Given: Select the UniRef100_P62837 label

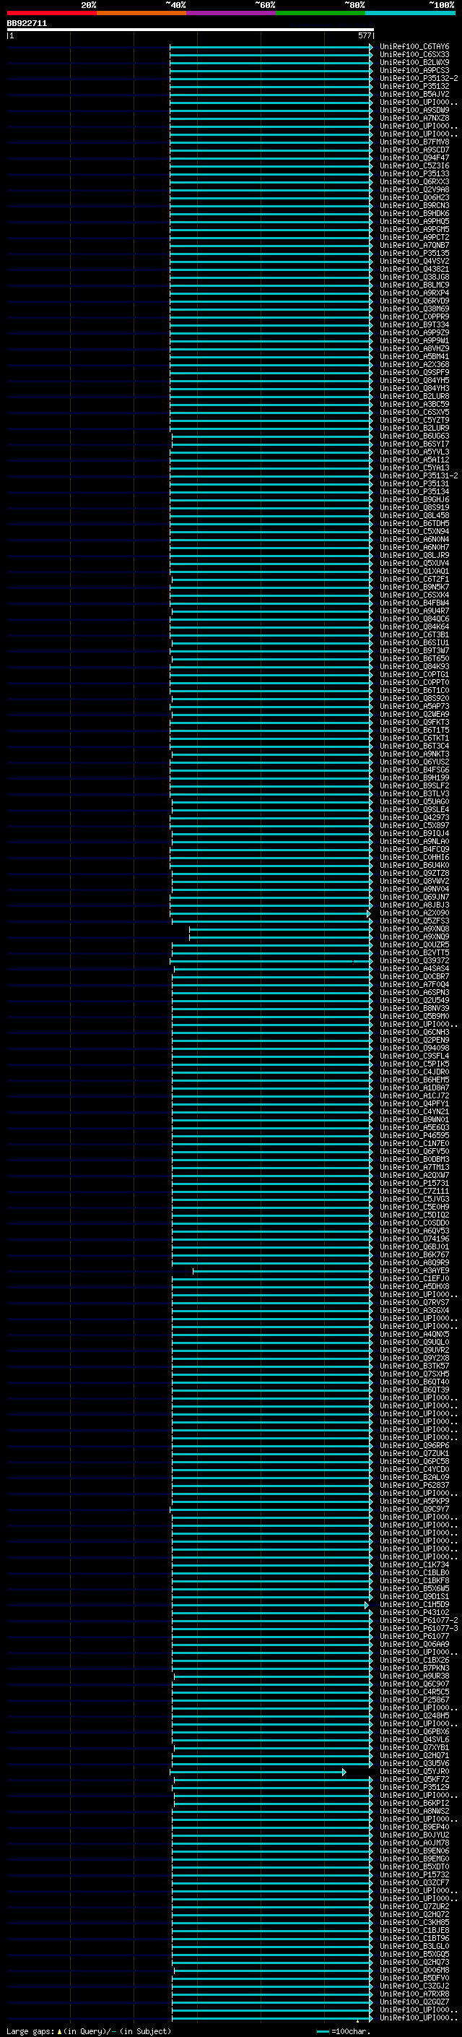Looking at the screenshot, I should [414, 1485].
